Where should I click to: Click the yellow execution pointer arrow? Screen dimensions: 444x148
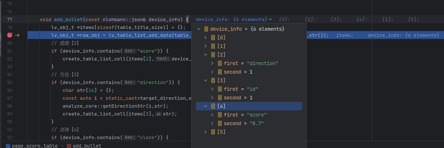click(17, 35)
